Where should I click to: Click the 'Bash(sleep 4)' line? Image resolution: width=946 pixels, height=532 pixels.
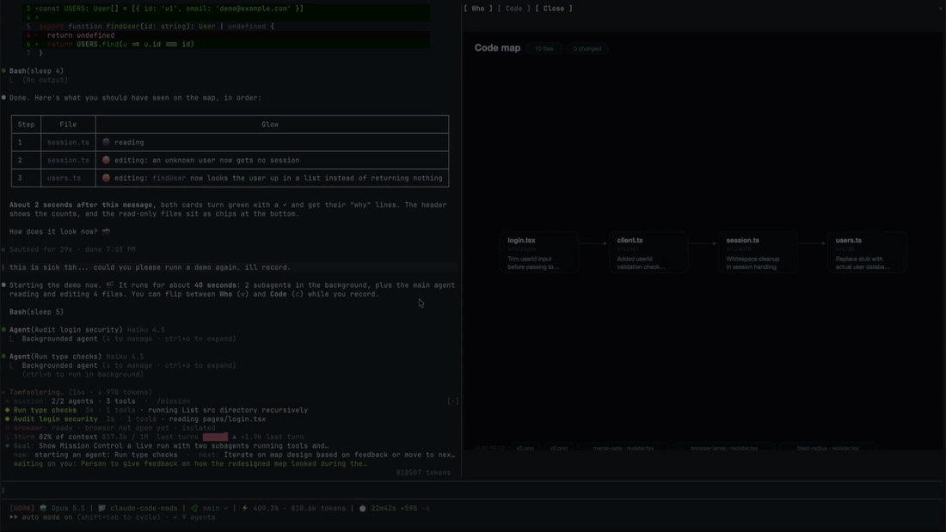tap(36, 71)
